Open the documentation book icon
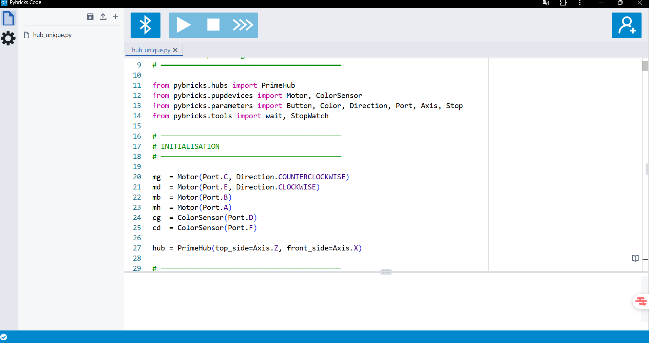Image resolution: width=649 pixels, height=343 pixels. (x=635, y=258)
